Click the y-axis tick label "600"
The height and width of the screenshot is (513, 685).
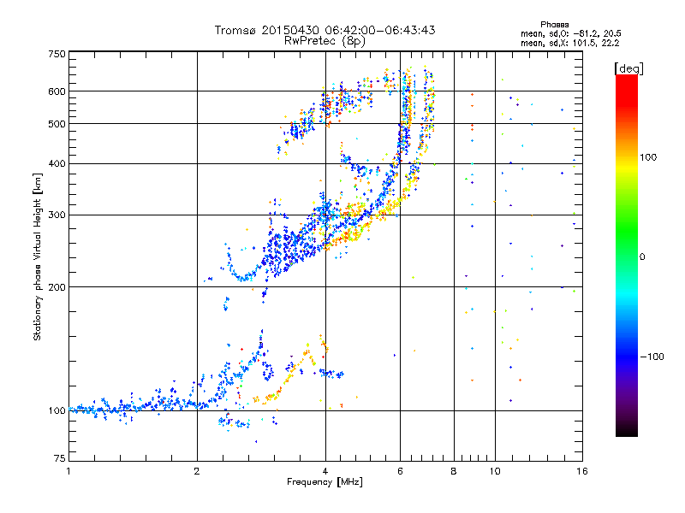pyautogui.click(x=57, y=91)
